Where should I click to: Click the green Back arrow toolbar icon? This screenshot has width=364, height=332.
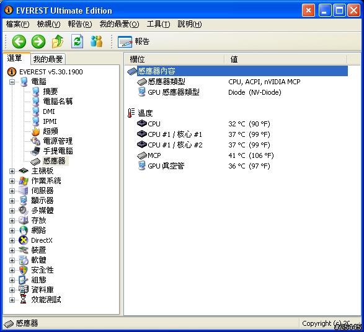[x=19, y=41]
